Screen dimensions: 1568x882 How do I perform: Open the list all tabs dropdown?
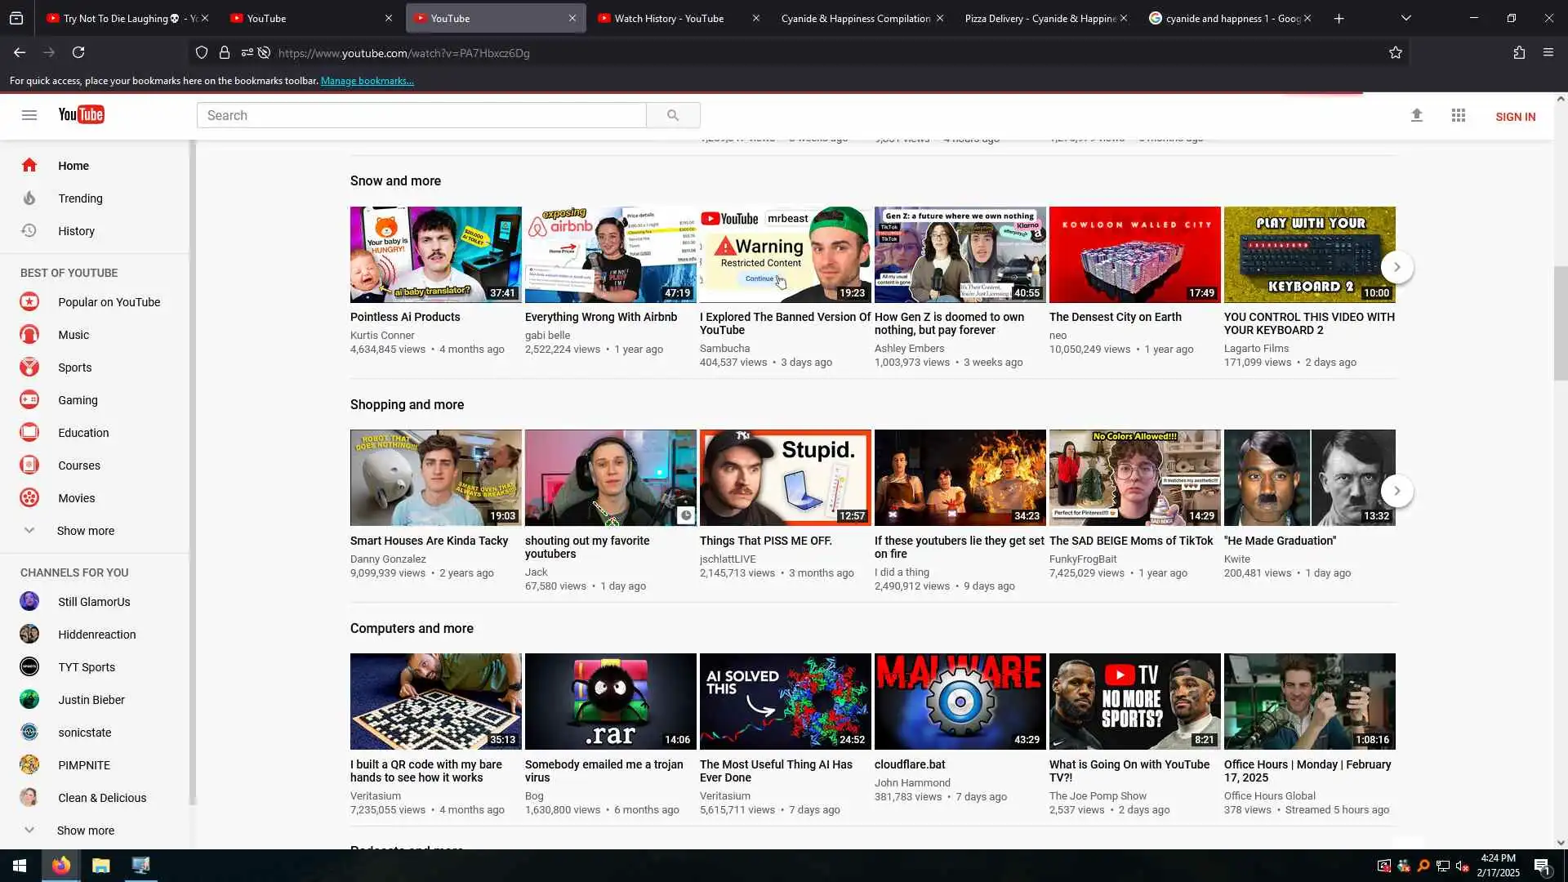[1406, 18]
